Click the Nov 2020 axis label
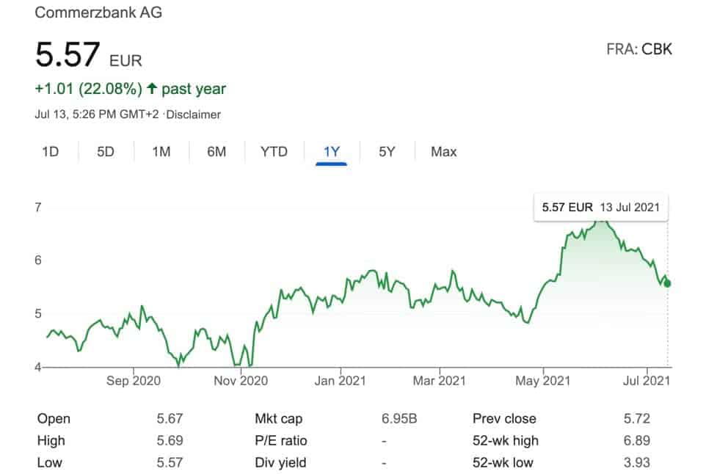Viewport: 728px width, 474px height. pyautogui.click(x=241, y=381)
